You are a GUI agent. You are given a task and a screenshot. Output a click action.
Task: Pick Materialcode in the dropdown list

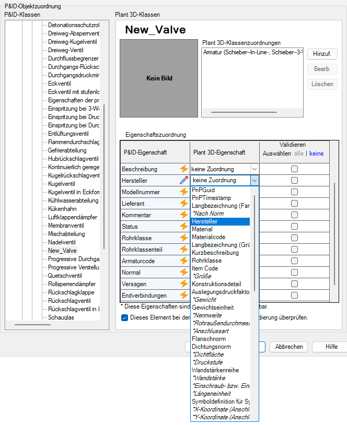tap(220, 237)
